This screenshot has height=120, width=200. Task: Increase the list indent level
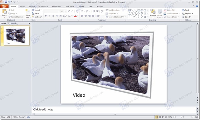[x=97, y=11]
